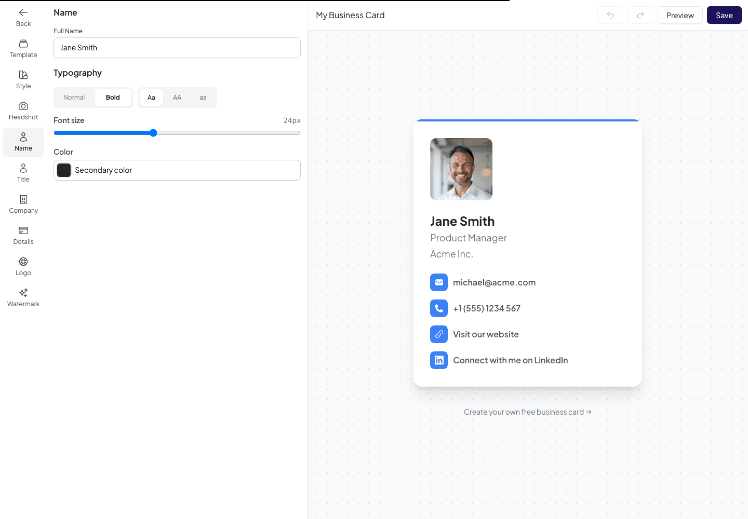
Task: Click the website link icon on card
Action: [439, 334]
